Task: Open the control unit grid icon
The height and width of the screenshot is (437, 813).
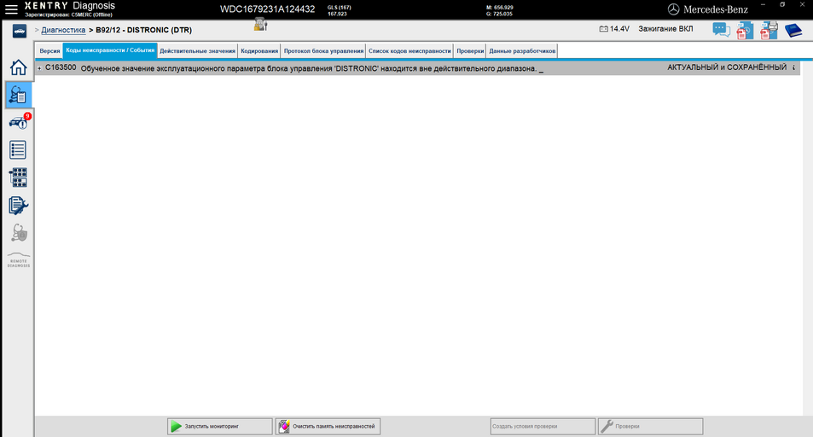Action: tap(18, 178)
